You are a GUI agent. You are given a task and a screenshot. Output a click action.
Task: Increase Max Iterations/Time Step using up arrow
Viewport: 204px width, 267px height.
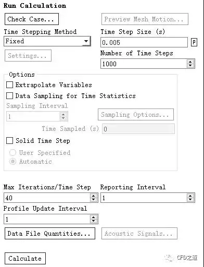pos(94,196)
